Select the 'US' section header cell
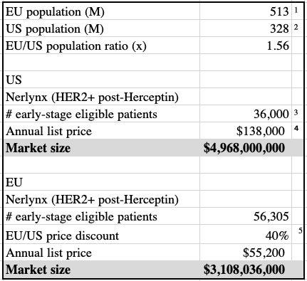Viewport: 307px width, 281px height. pyautogui.click(x=102, y=80)
